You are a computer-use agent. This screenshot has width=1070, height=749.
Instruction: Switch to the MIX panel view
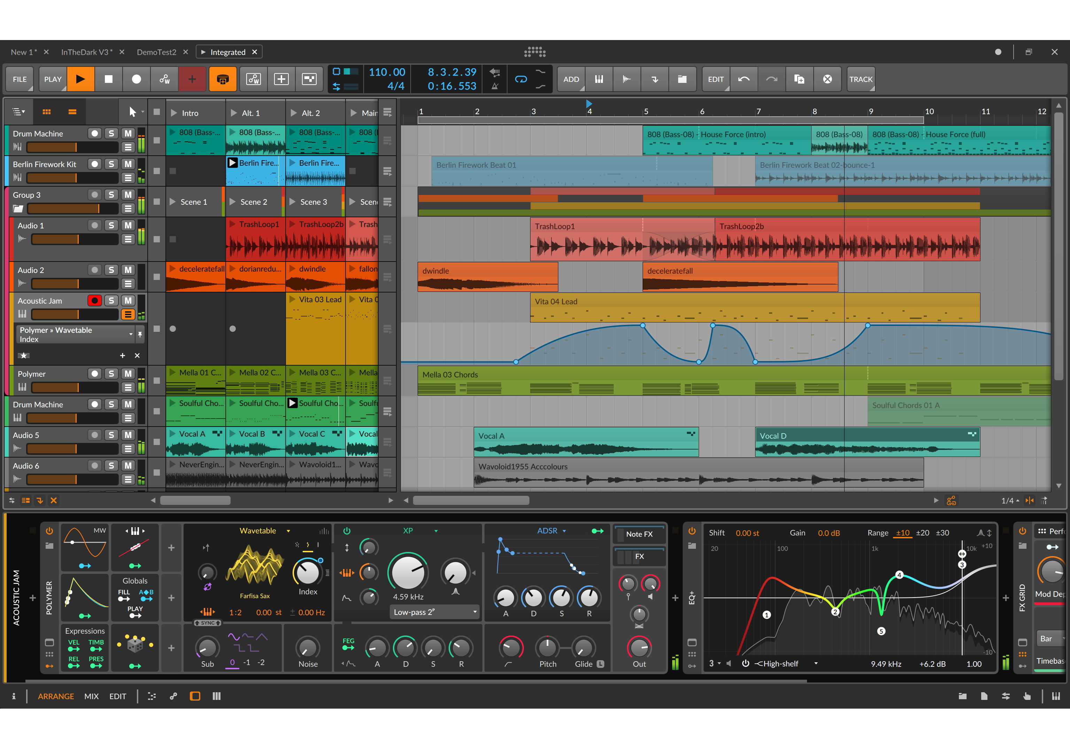pos(91,696)
